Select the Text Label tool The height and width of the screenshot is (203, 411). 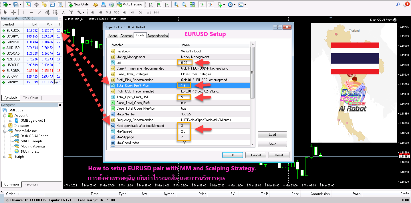coord(72,12)
